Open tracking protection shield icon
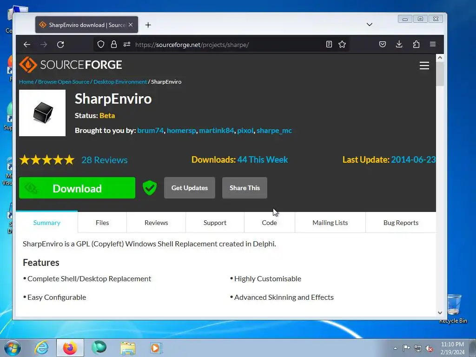The height and width of the screenshot is (357, 476). coord(101,45)
